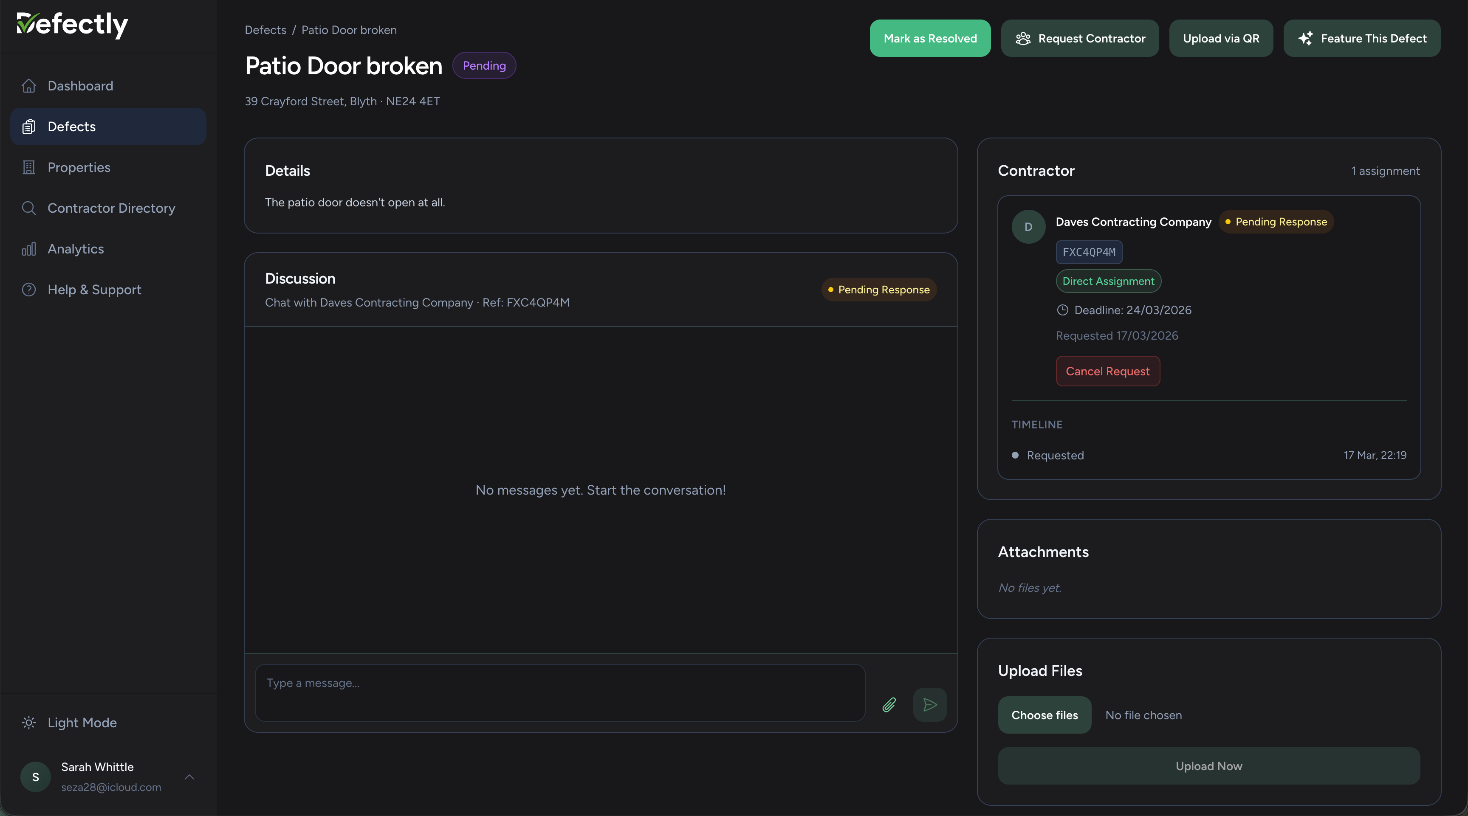
Task: Click the Defects clipboard icon in sidebar
Action: pos(29,127)
